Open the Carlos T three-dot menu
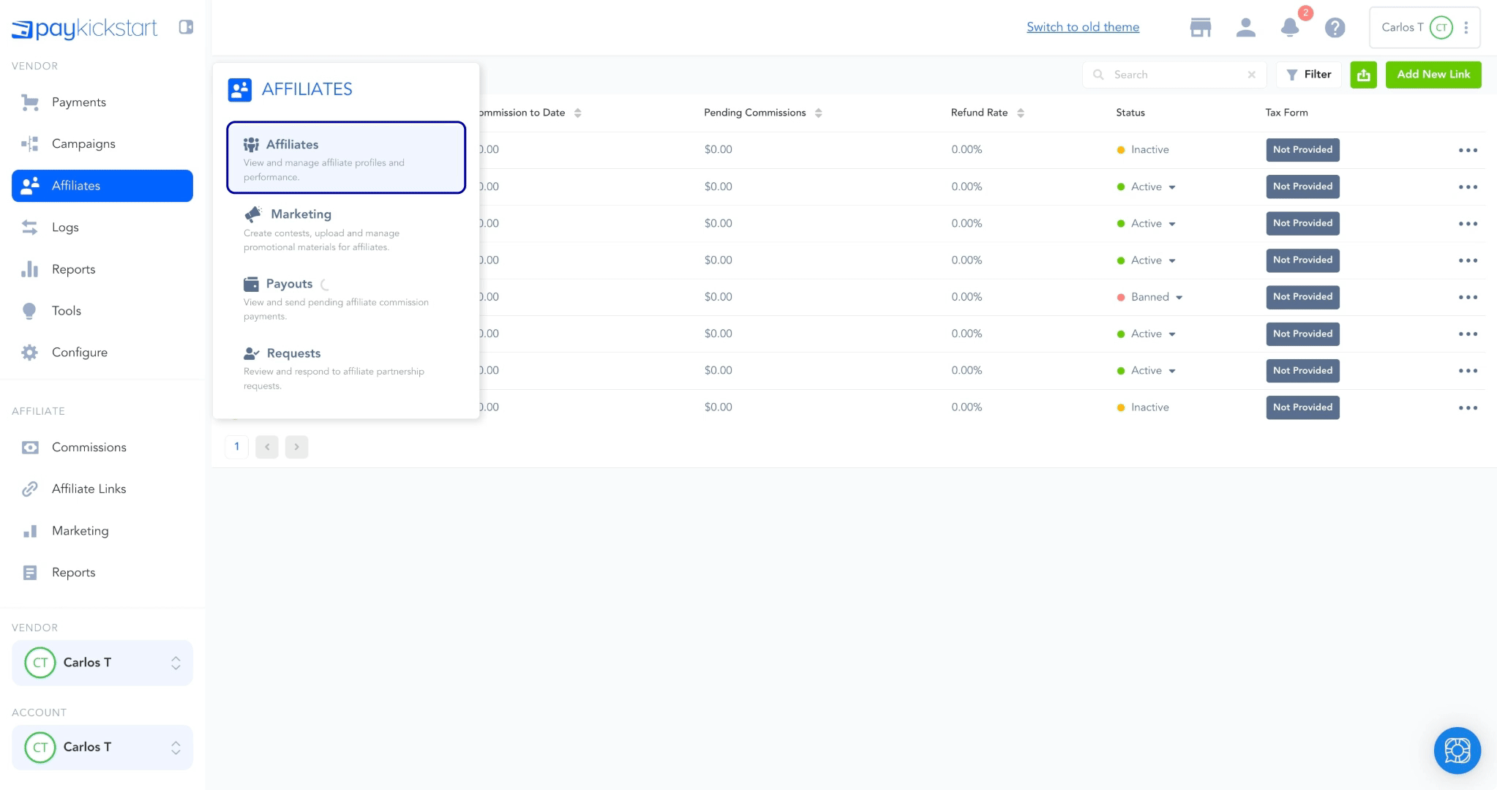1497x790 pixels. pyautogui.click(x=1466, y=28)
